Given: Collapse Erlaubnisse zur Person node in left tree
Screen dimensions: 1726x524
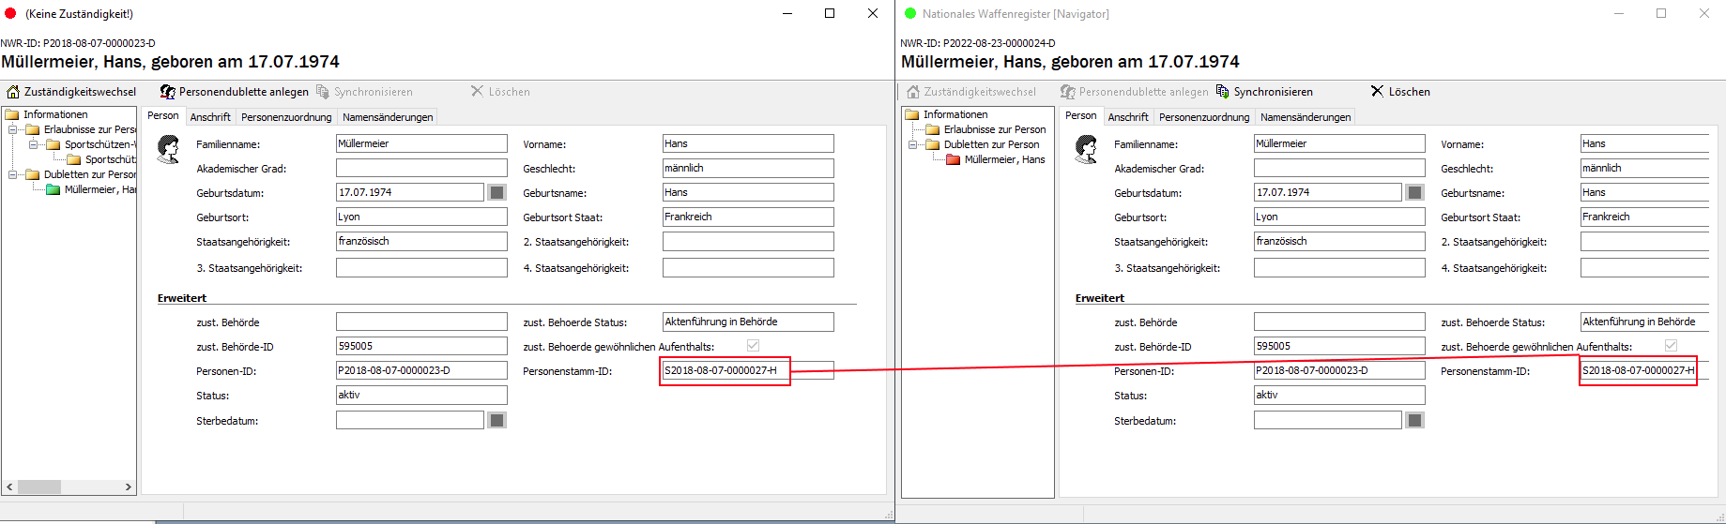Looking at the screenshot, I should coord(13,129).
